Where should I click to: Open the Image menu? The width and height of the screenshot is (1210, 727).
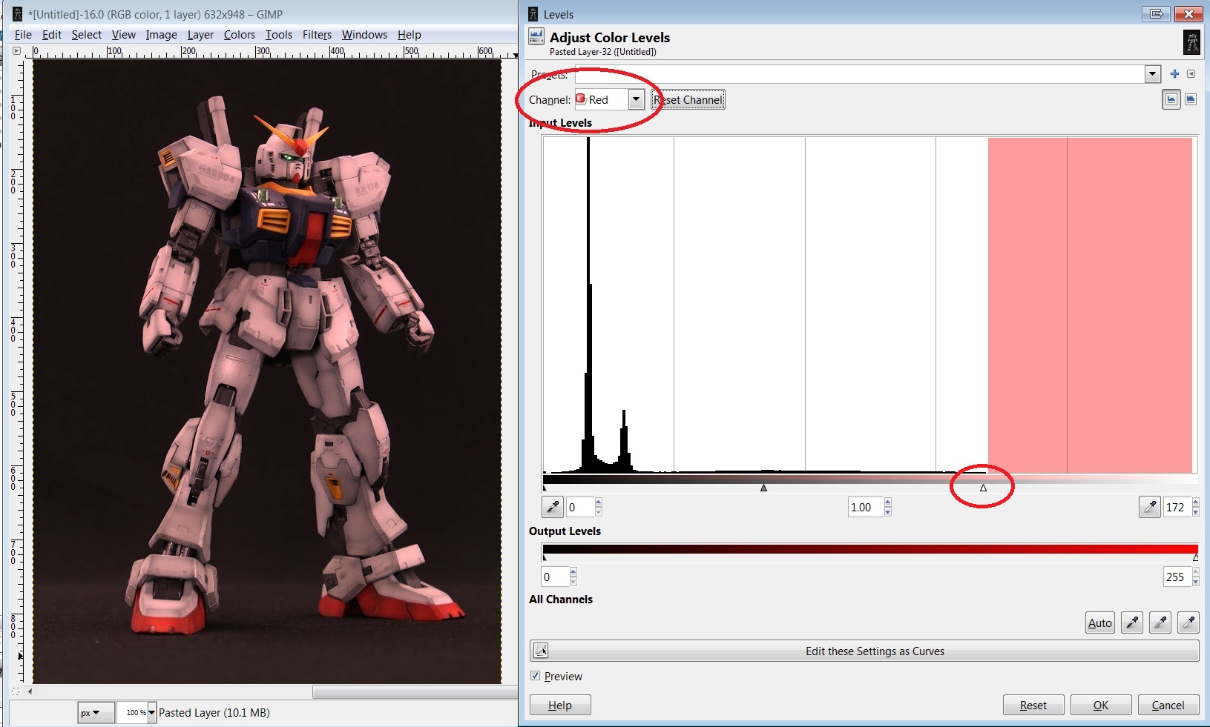(161, 35)
